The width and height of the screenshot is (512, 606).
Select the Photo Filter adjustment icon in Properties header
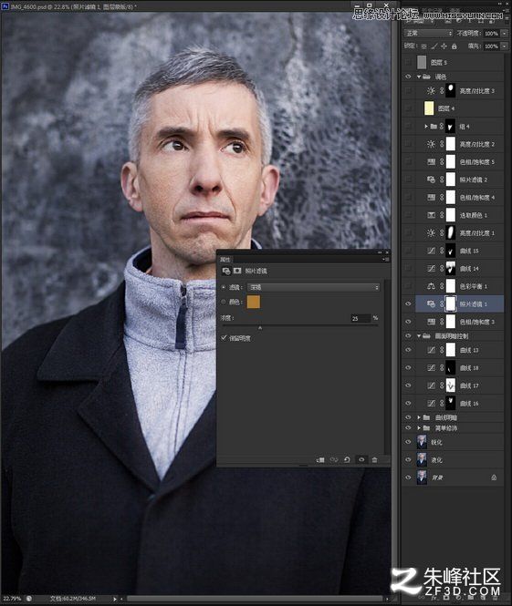pyautogui.click(x=226, y=272)
